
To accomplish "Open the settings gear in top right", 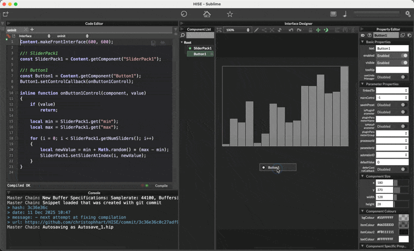I will (x=407, y=14).
